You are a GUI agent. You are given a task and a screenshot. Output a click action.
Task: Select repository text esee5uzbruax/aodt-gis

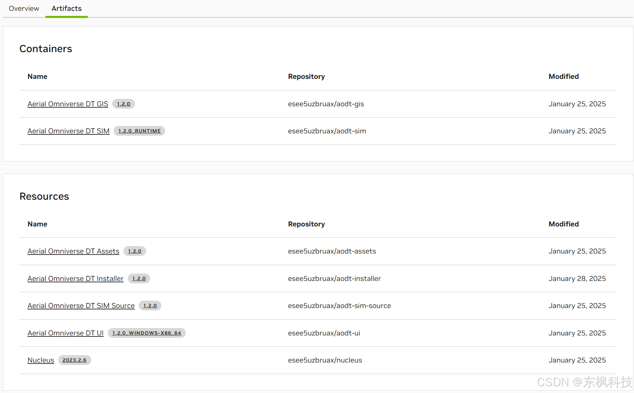click(326, 104)
